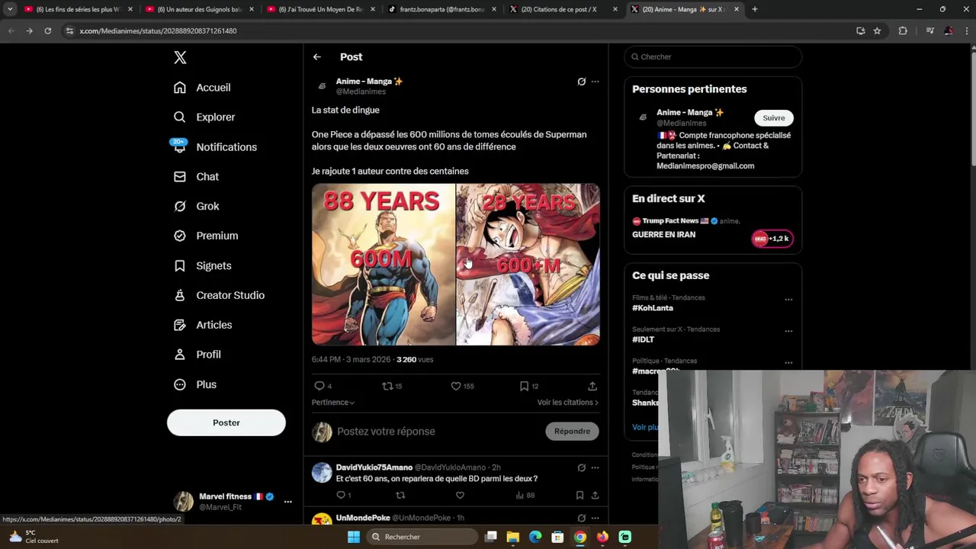Viewport: 976px width, 549px height.
Task: Open File Explorer from taskbar
Action: (x=512, y=537)
